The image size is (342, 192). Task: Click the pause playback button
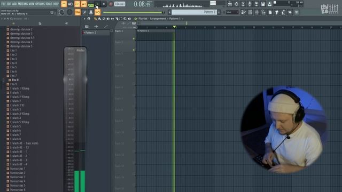tap(97, 4)
